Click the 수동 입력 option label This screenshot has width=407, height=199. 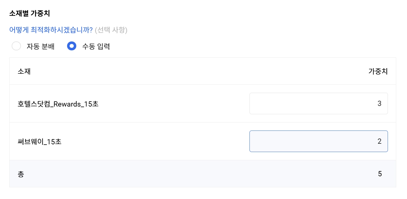point(96,47)
